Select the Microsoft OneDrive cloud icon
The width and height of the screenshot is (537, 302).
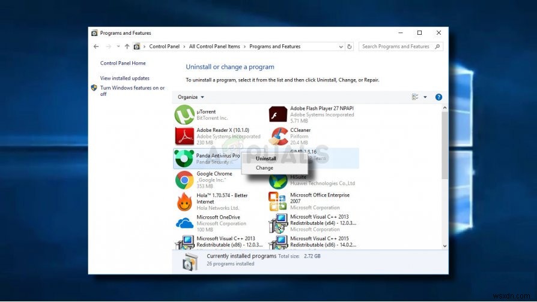[x=184, y=224]
